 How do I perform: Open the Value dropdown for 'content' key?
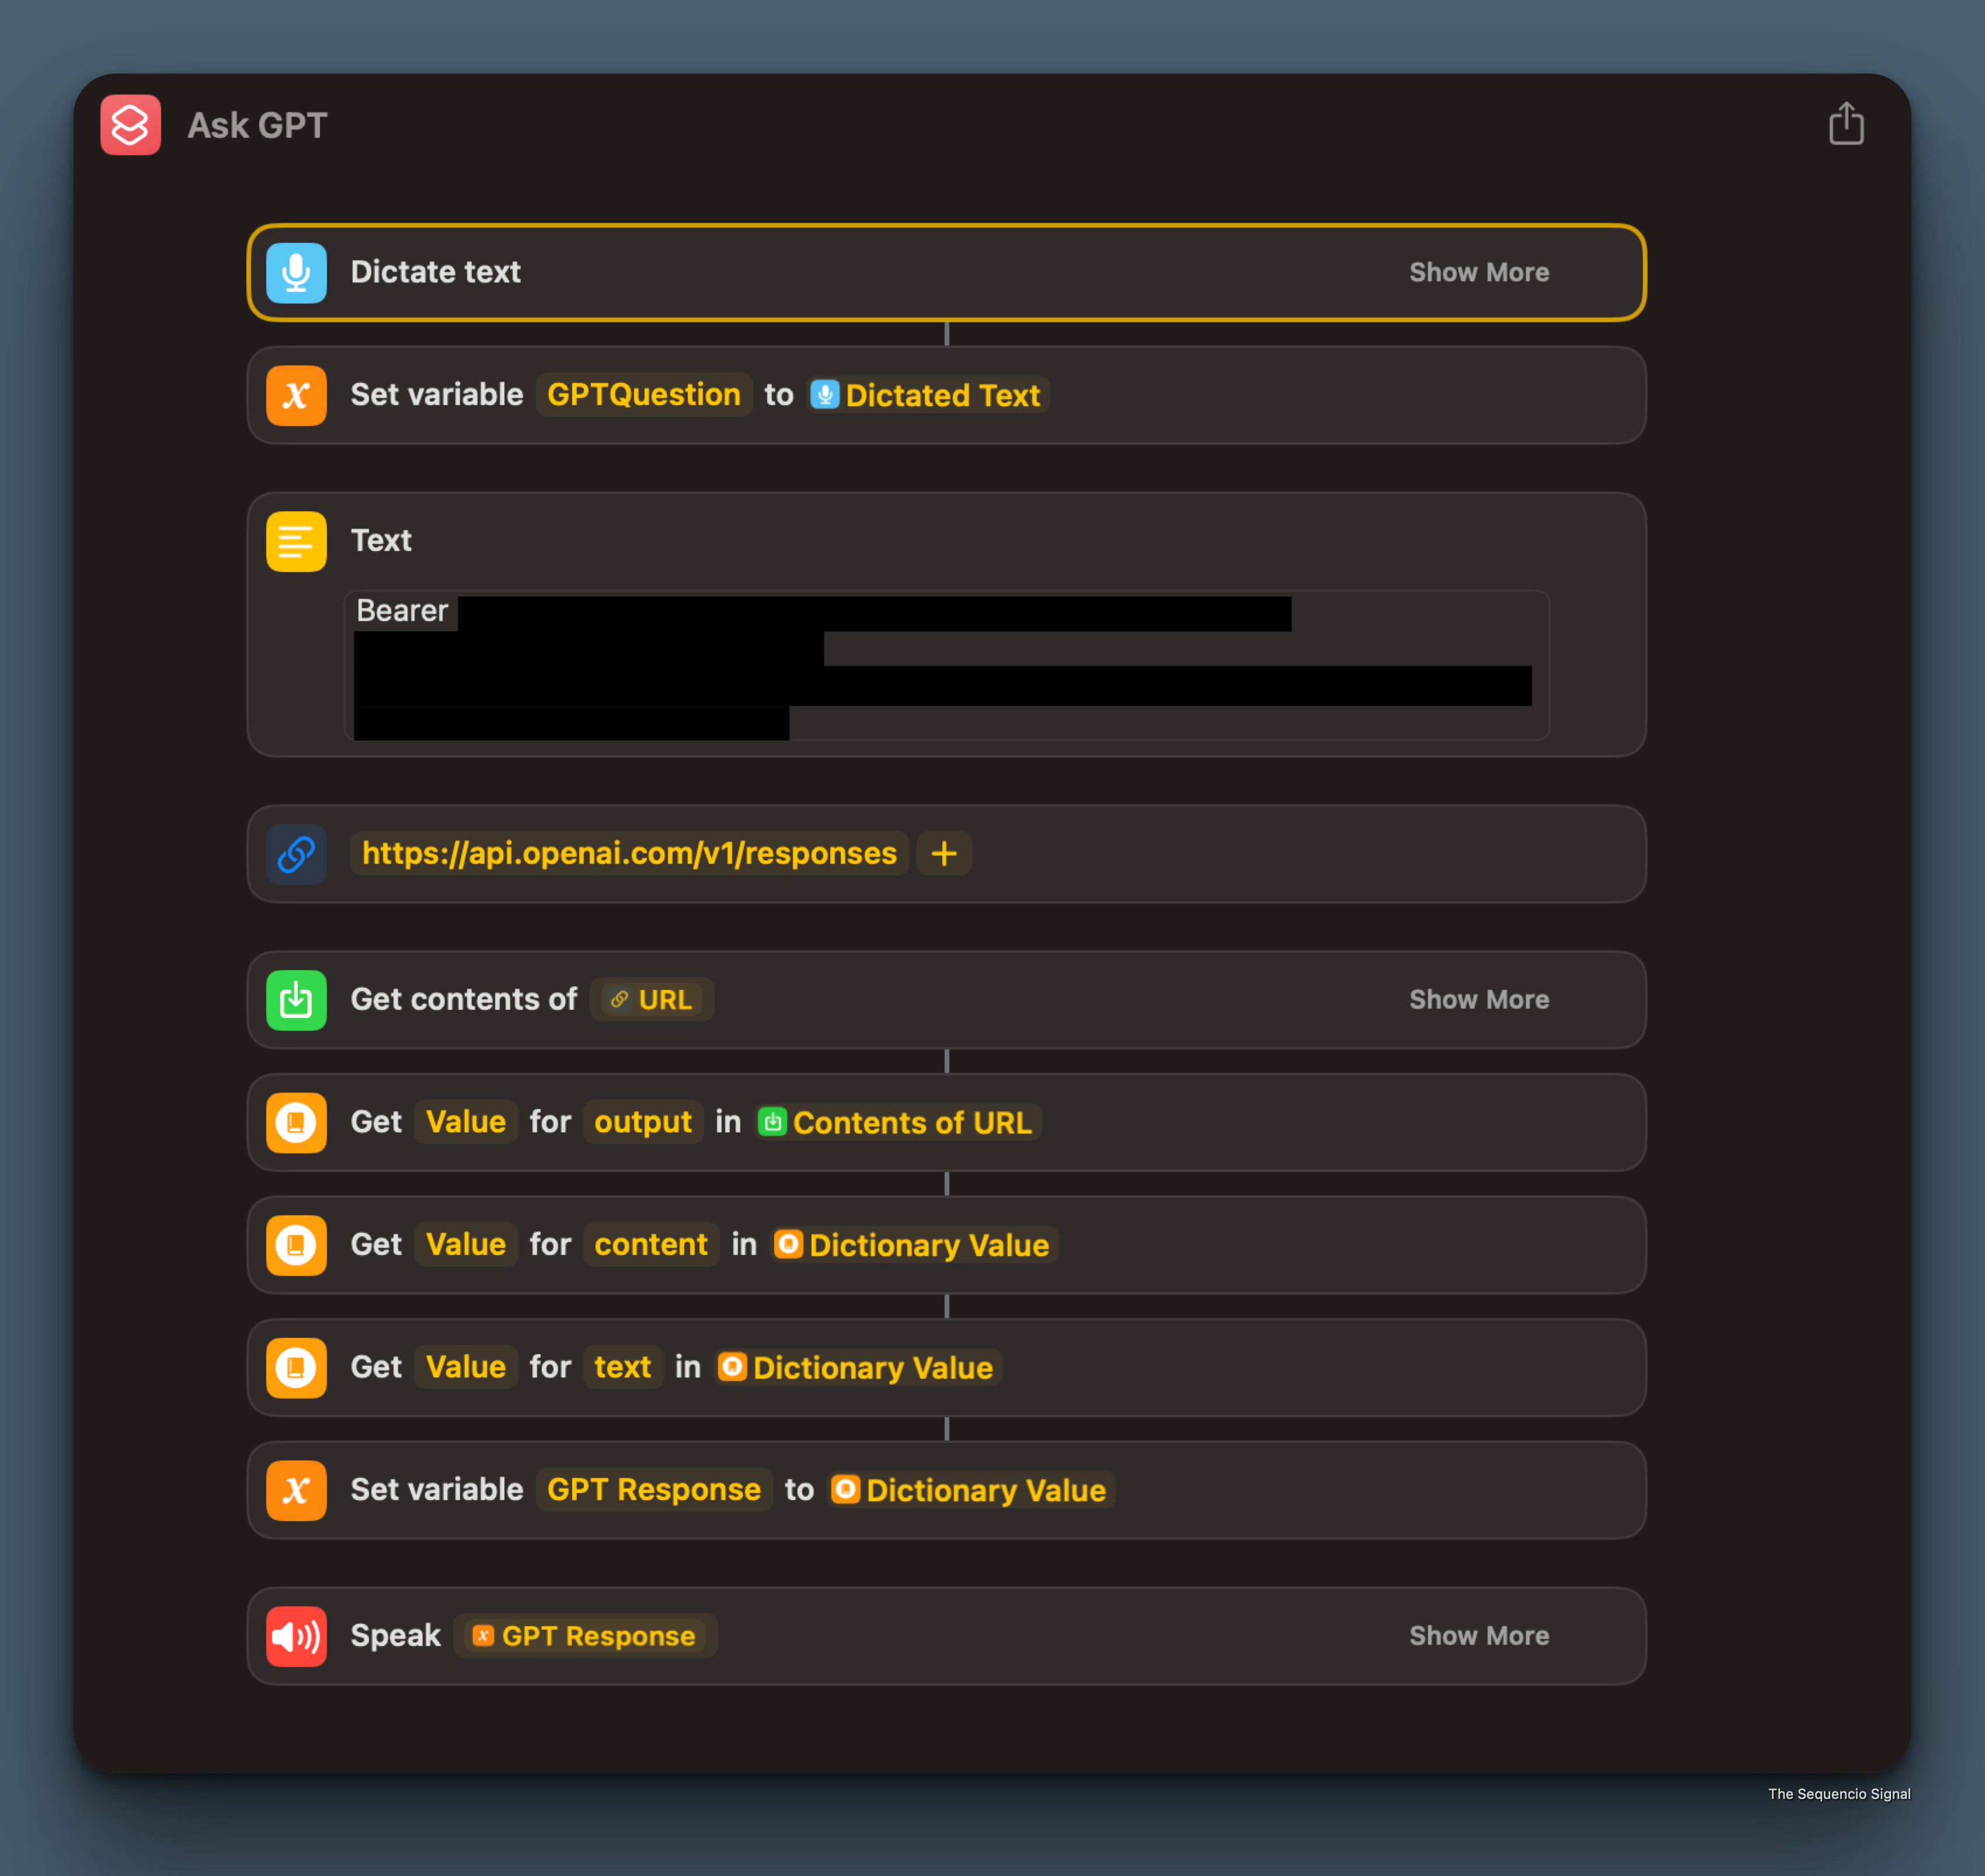465,1245
